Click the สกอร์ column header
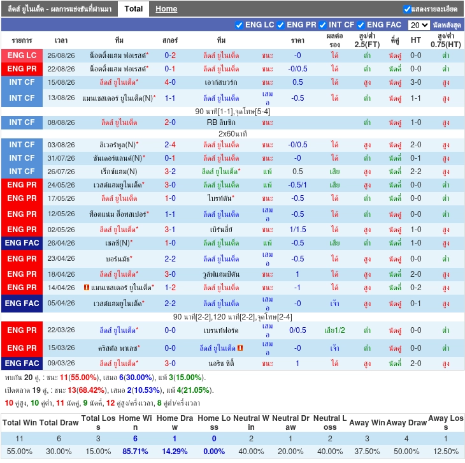The image size is (465, 463). (x=170, y=40)
